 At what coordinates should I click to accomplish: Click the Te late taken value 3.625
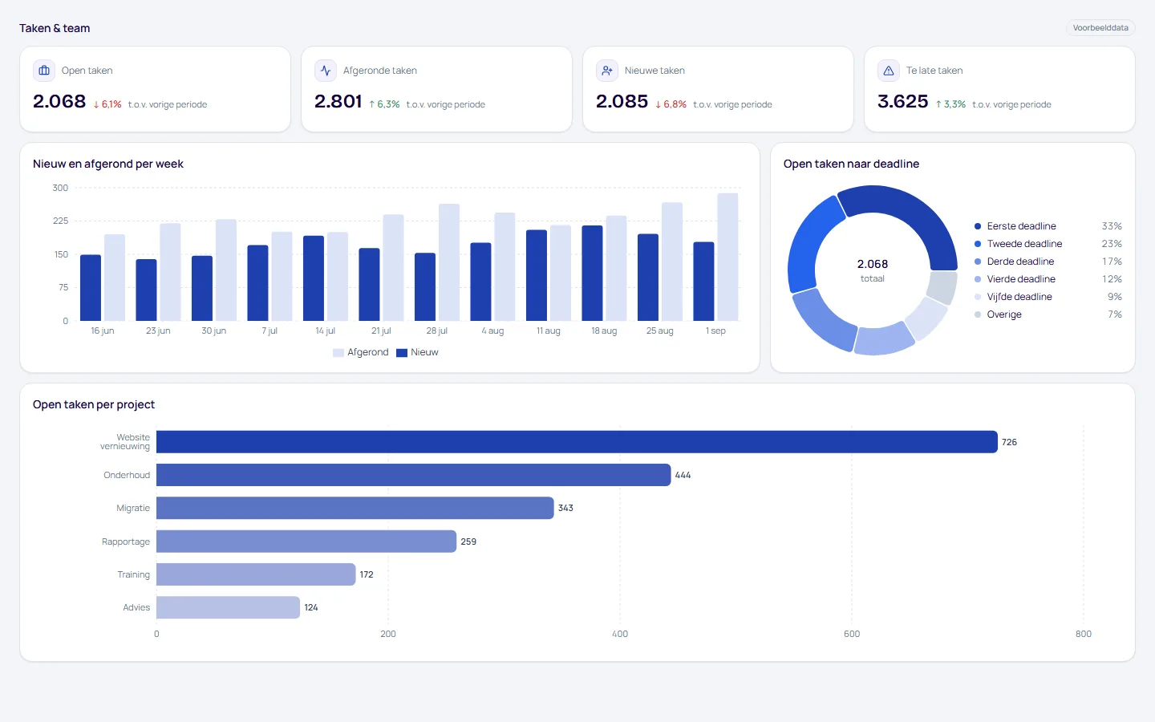tap(903, 102)
